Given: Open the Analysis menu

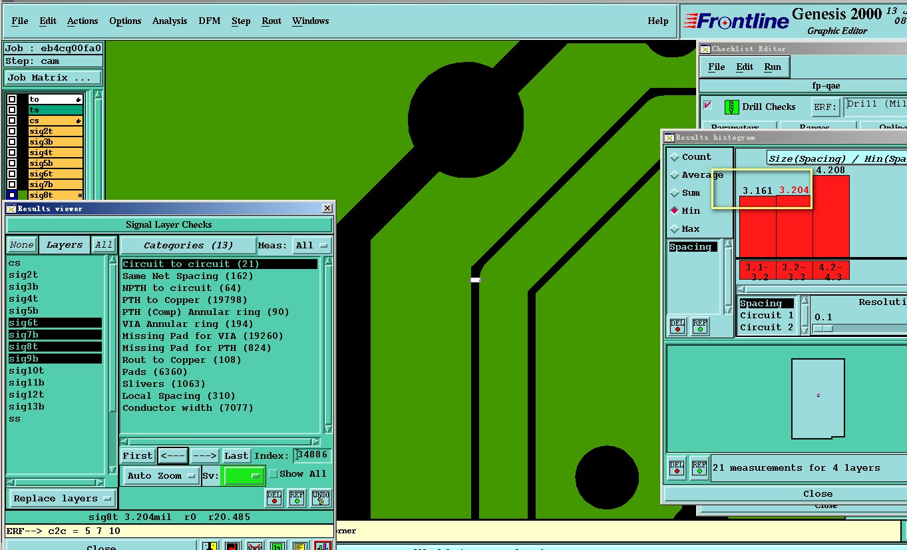Looking at the screenshot, I should (x=170, y=21).
